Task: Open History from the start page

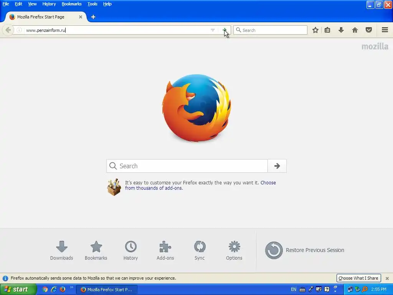Action: (130, 250)
